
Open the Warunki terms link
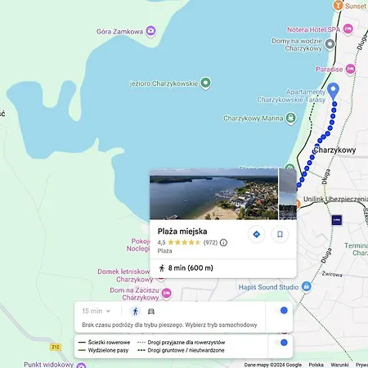click(339, 365)
